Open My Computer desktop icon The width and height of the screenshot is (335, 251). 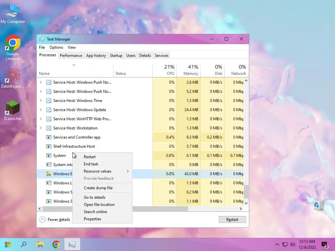coord(13,14)
